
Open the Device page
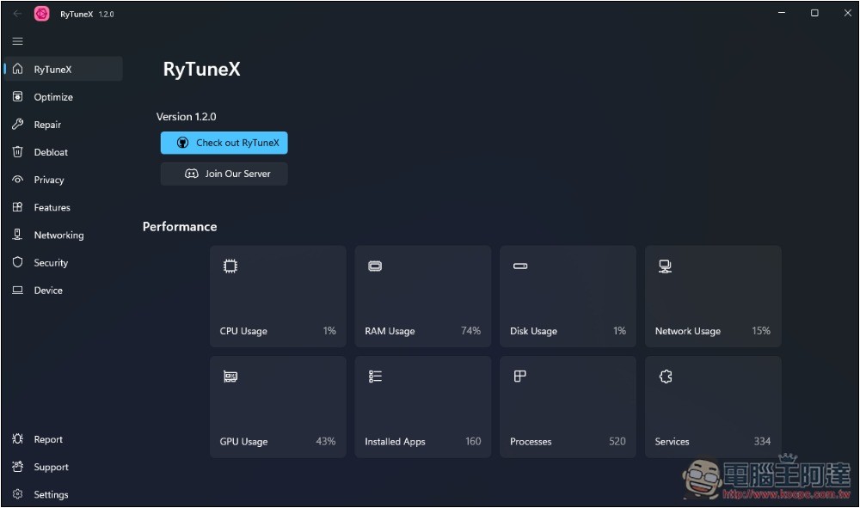coord(63,290)
